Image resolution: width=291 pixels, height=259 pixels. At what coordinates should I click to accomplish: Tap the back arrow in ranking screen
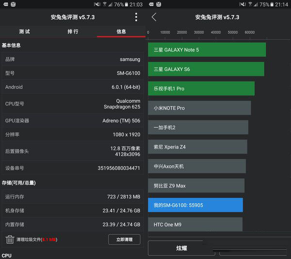(154, 17)
